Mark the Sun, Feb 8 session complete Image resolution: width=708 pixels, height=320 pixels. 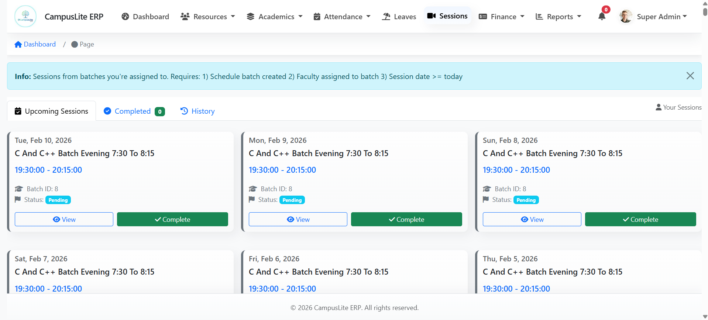(640, 219)
